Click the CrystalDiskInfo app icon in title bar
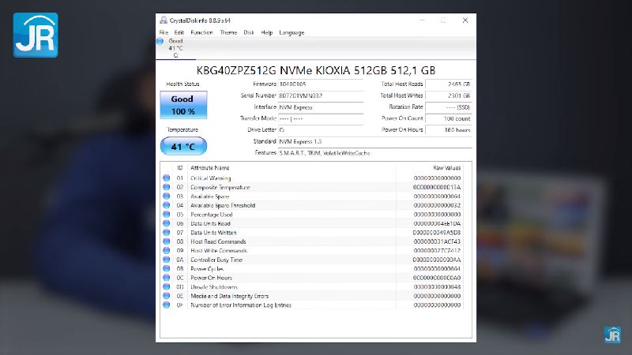 click(163, 20)
